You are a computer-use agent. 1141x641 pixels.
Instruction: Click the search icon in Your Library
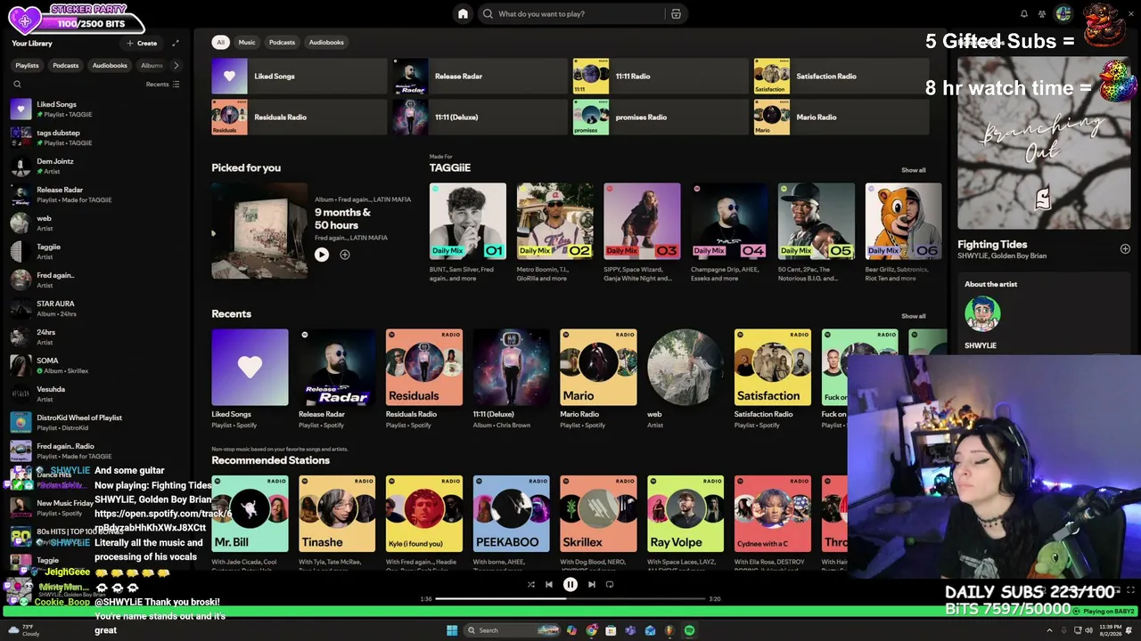[x=17, y=85]
